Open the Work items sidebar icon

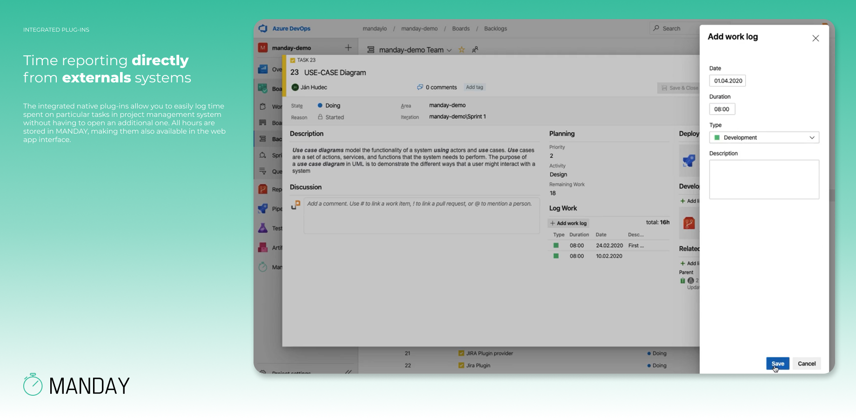263,107
